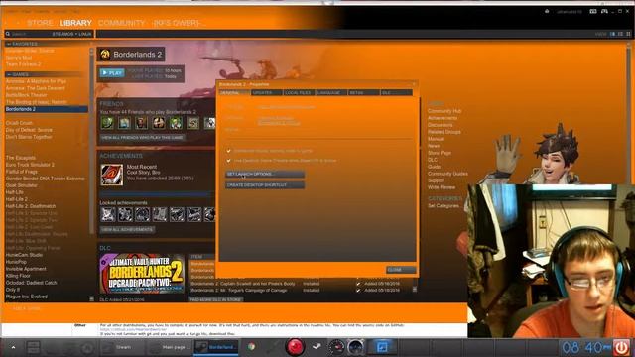Click CLOSE button in Properties dialog

(401, 270)
